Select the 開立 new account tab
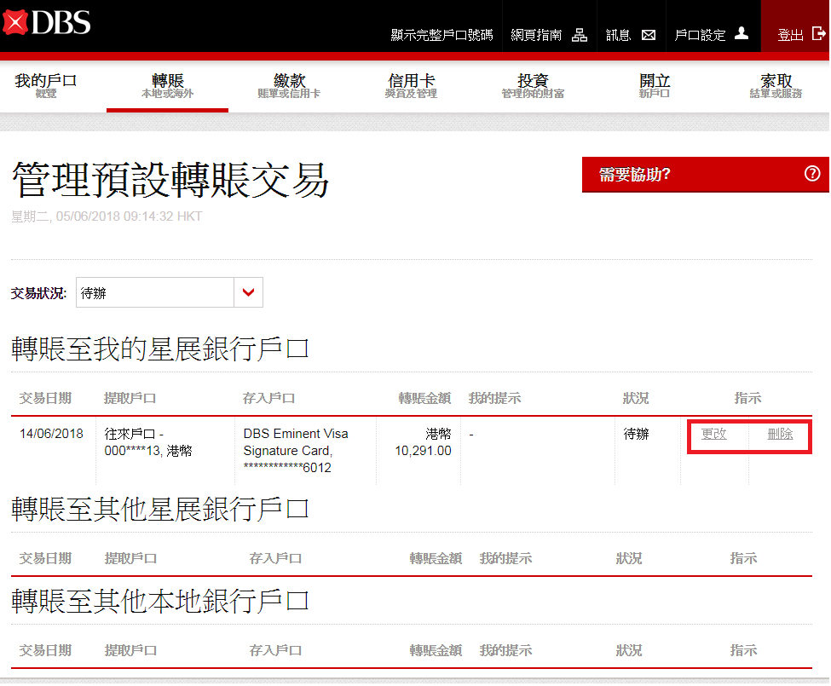Image resolution: width=831 pixels, height=686 pixels. 655,85
